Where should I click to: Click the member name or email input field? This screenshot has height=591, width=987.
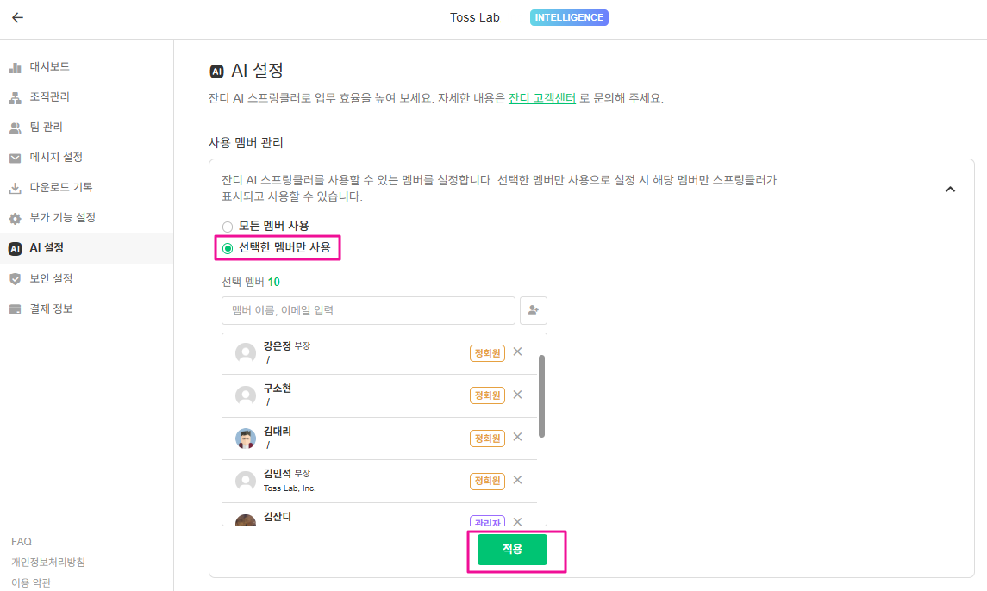coord(368,310)
